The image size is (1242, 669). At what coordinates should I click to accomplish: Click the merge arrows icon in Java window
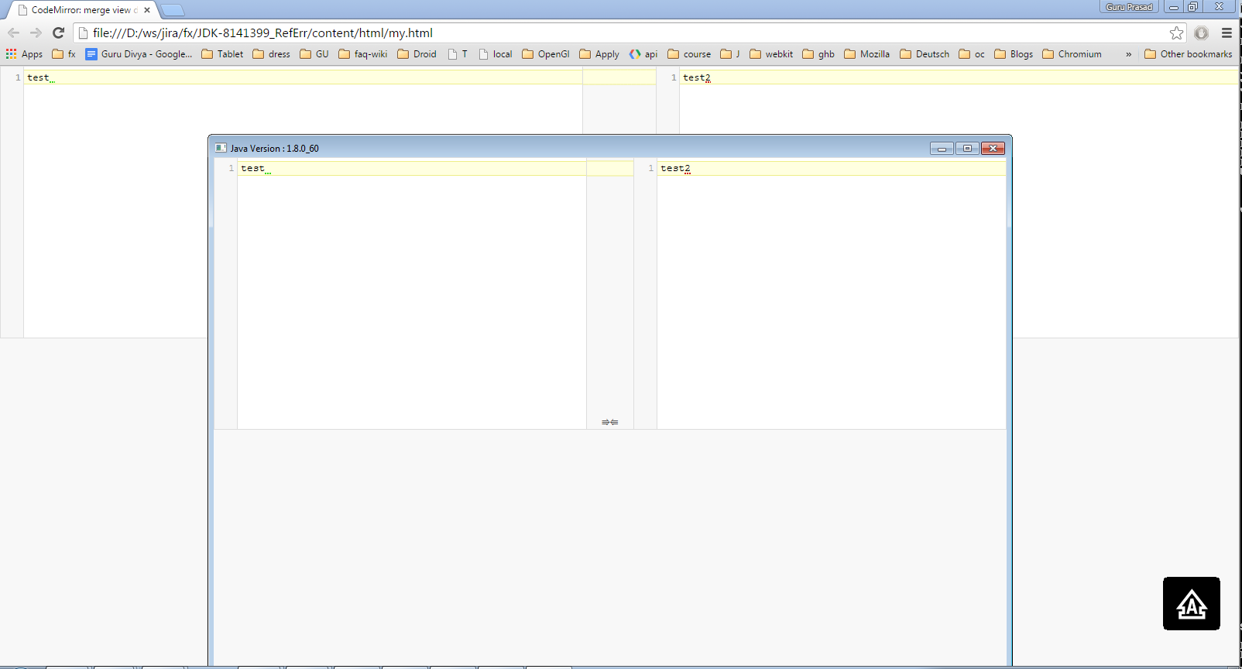[x=609, y=422]
